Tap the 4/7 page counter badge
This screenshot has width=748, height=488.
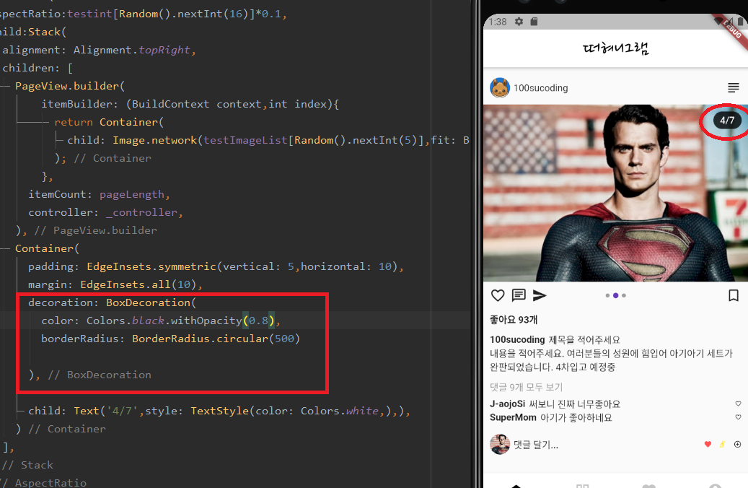click(727, 121)
